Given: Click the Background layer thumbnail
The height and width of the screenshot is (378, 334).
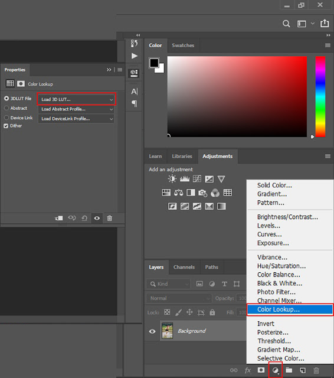Looking at the screenshot, I should tap(167, 331).
